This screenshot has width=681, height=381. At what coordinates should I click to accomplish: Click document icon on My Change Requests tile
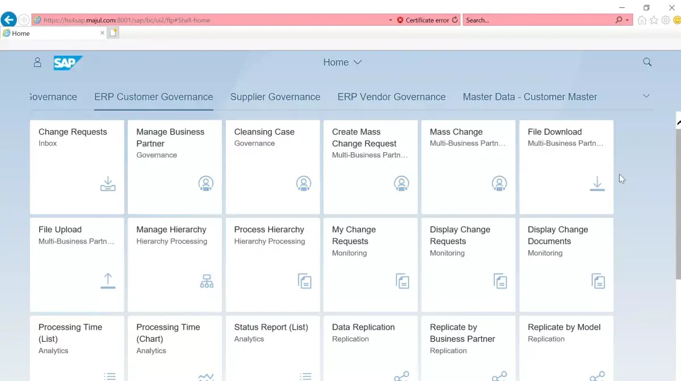click(x=402, y=281)
